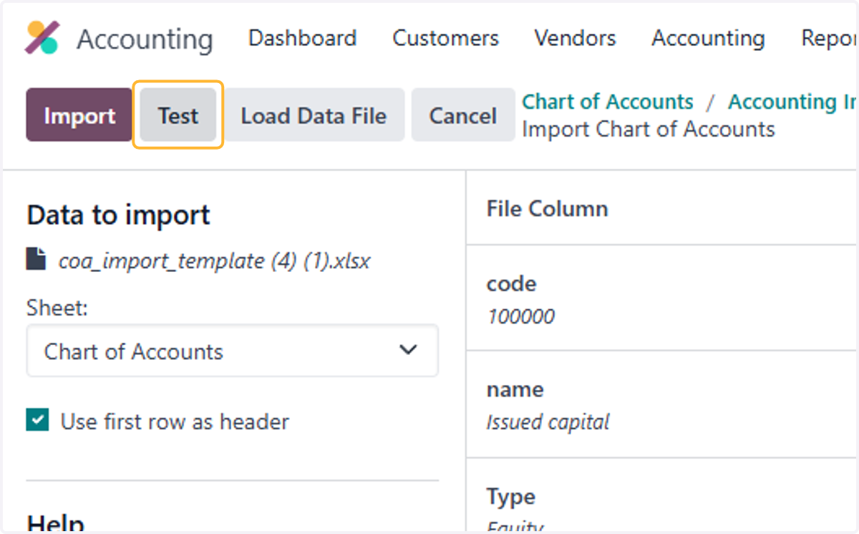Open the Dashboard menu
The height and width of the screenshot is (534, 859).
pyautogui.click(x=302, y=38)
